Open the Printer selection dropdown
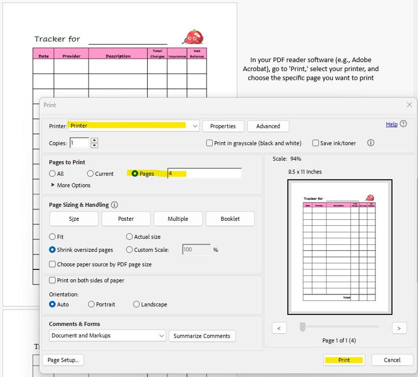This screenshot has height=377, width=418. click(x=195, y=126)
